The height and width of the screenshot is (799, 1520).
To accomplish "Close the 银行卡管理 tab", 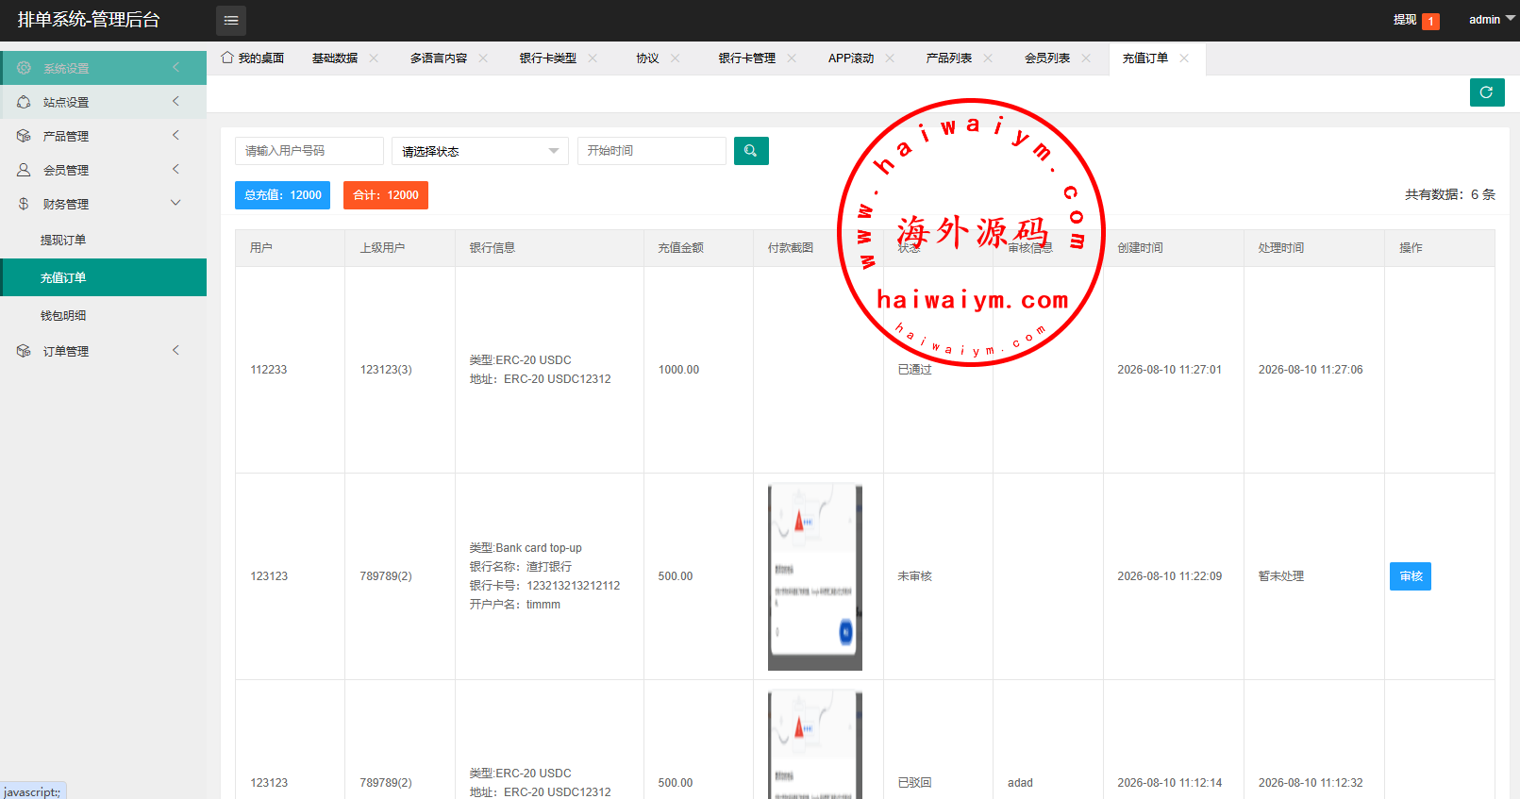I will click(x=792, y=58).
